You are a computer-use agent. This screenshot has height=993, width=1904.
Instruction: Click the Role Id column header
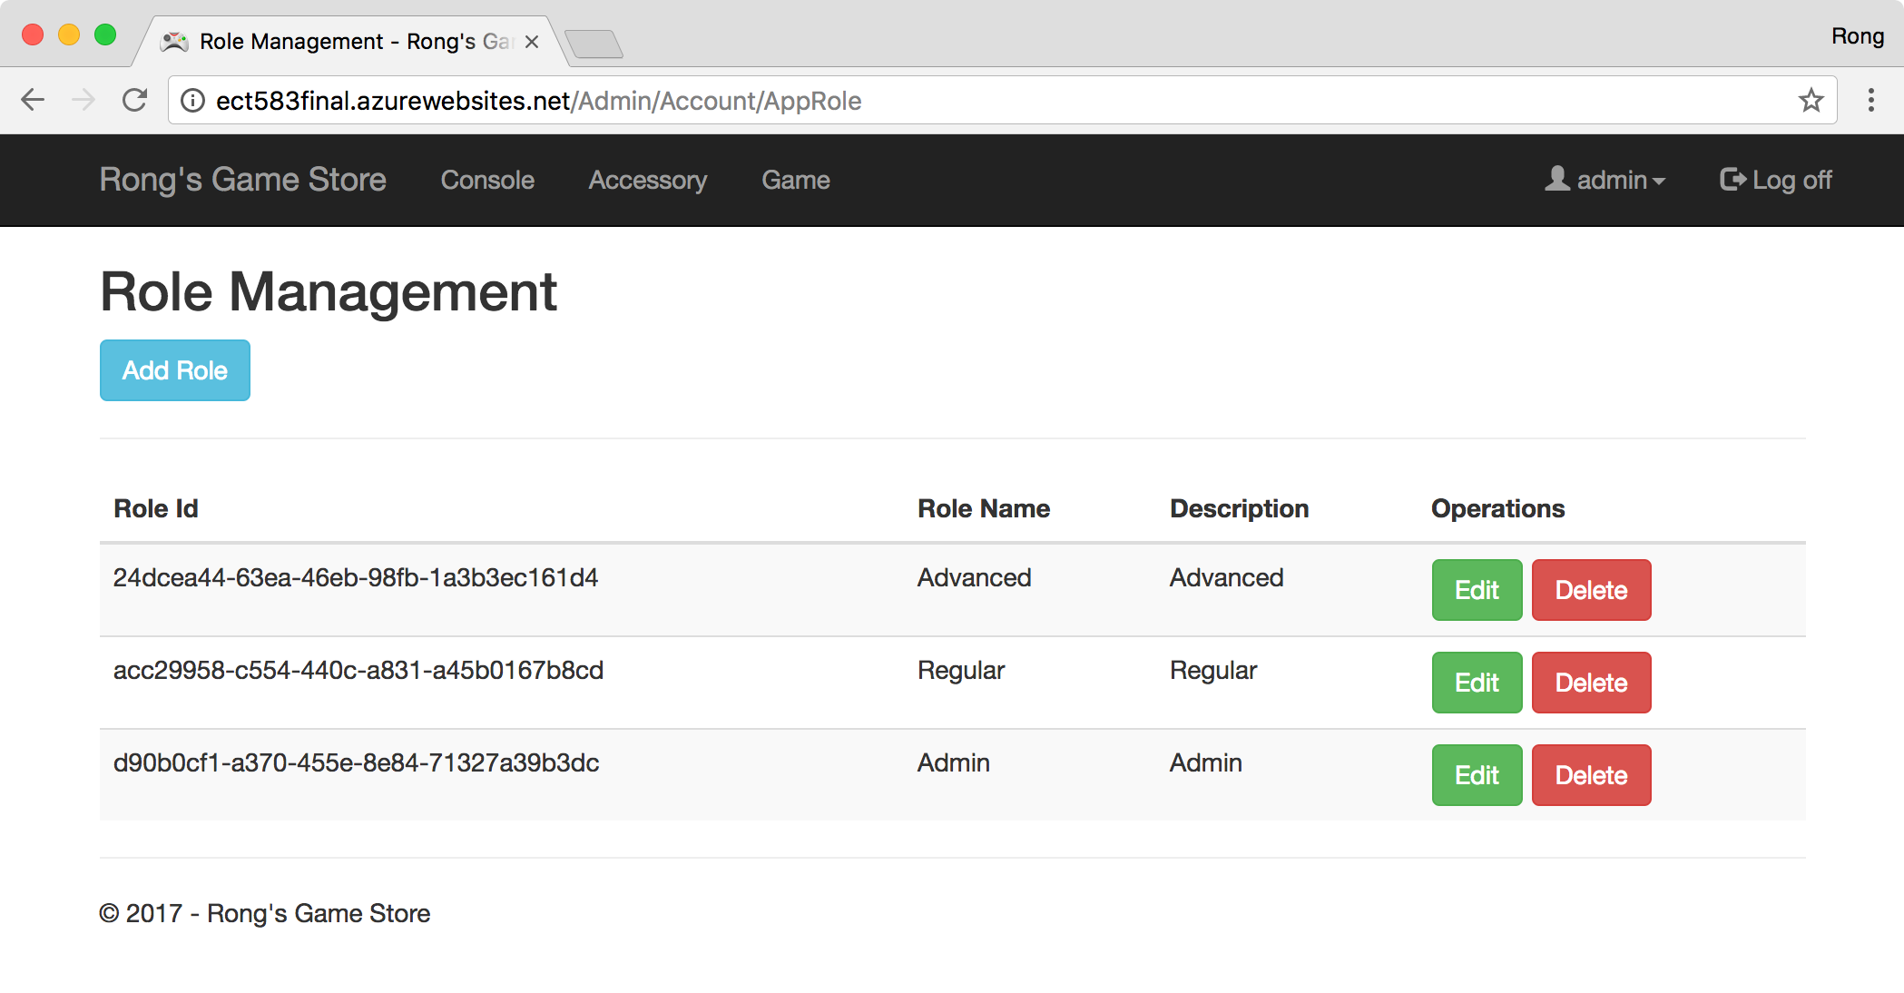point(156,508)
